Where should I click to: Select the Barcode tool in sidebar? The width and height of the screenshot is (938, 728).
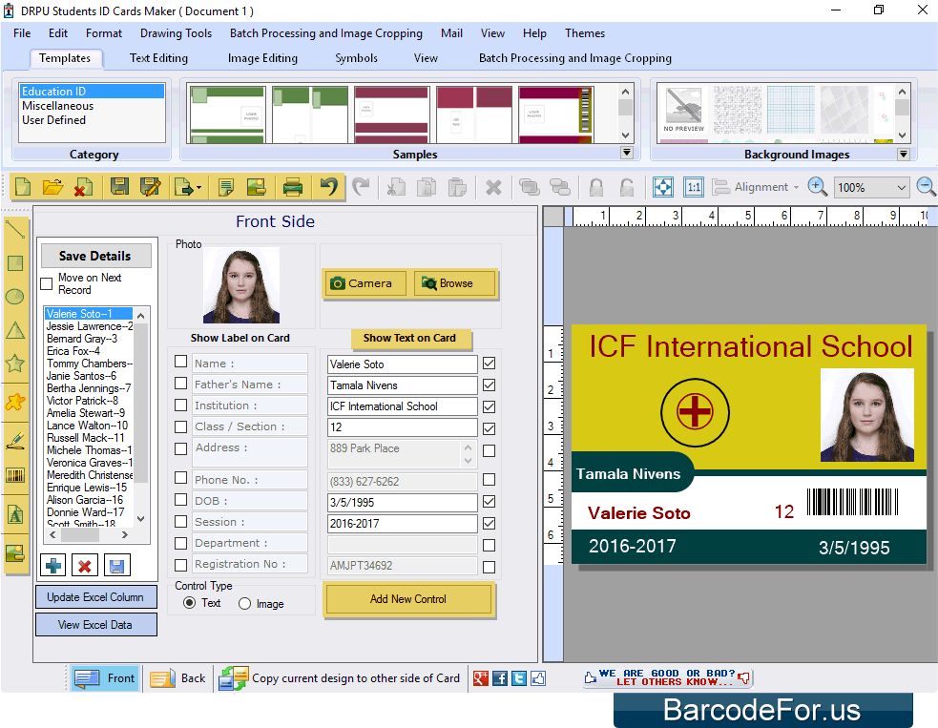coord(15,475)
